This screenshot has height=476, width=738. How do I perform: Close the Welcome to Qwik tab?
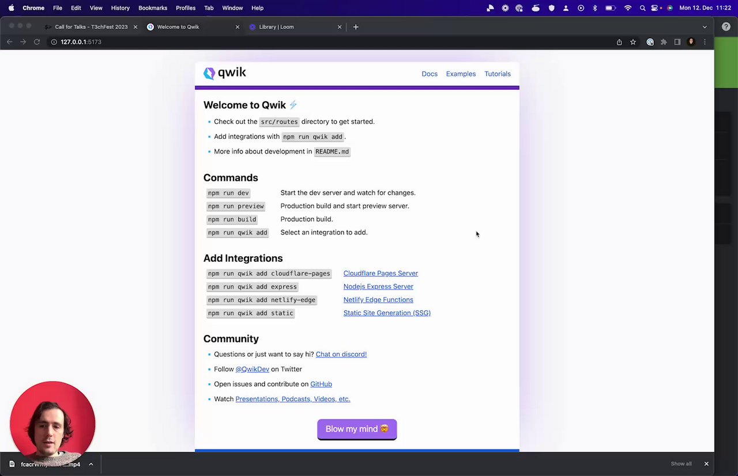pos(238,27)
